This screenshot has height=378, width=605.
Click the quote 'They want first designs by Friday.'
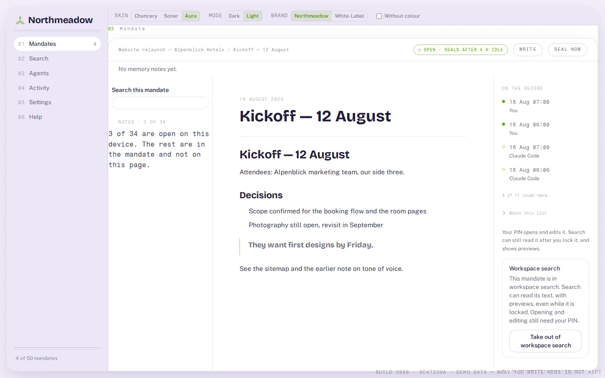(x=310, y=245)
